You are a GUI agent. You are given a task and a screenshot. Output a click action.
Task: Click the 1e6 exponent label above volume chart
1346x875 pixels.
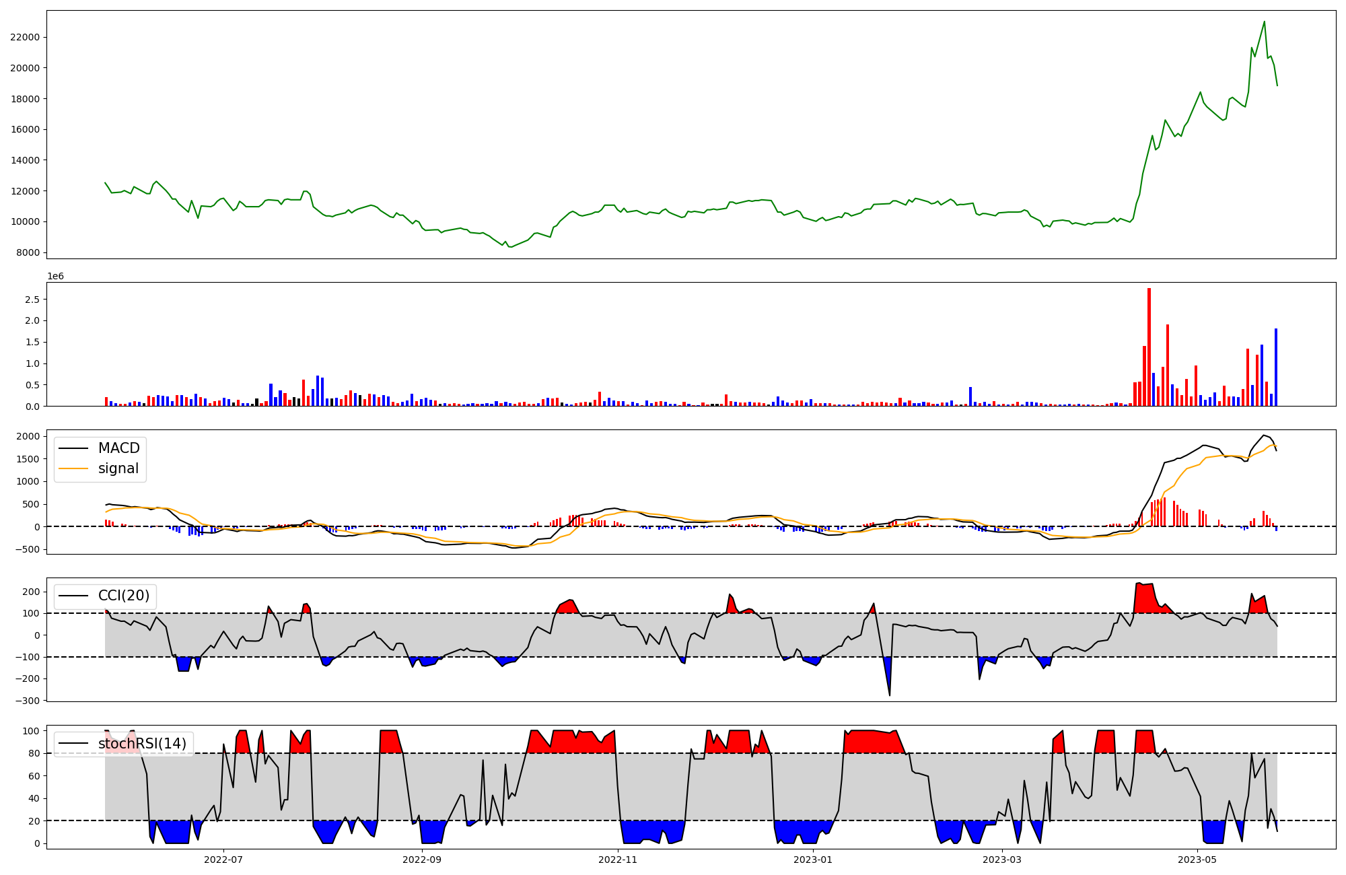(x=55, y=277)
